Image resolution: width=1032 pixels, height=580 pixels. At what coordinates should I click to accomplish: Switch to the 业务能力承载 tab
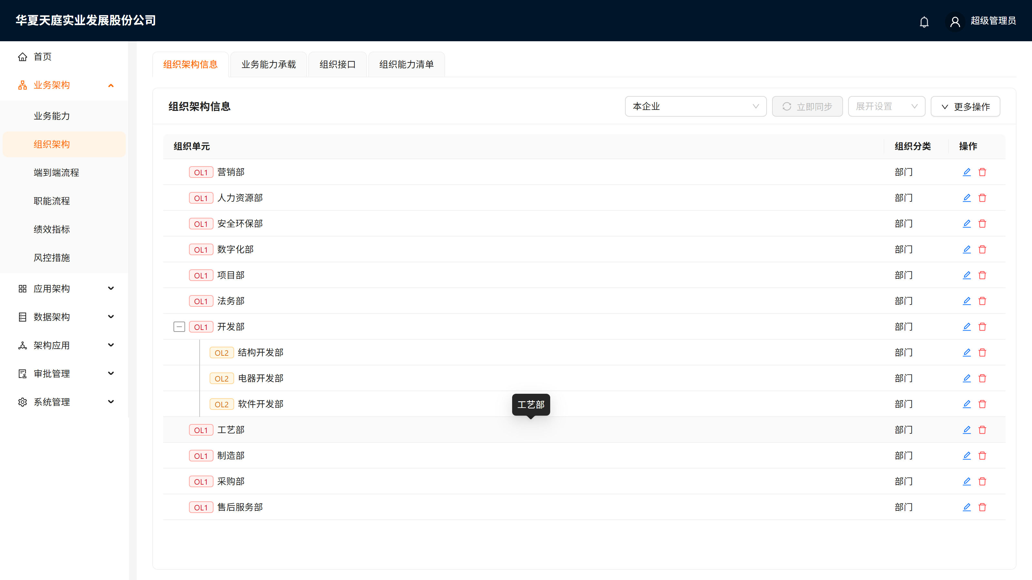point(268,64)
